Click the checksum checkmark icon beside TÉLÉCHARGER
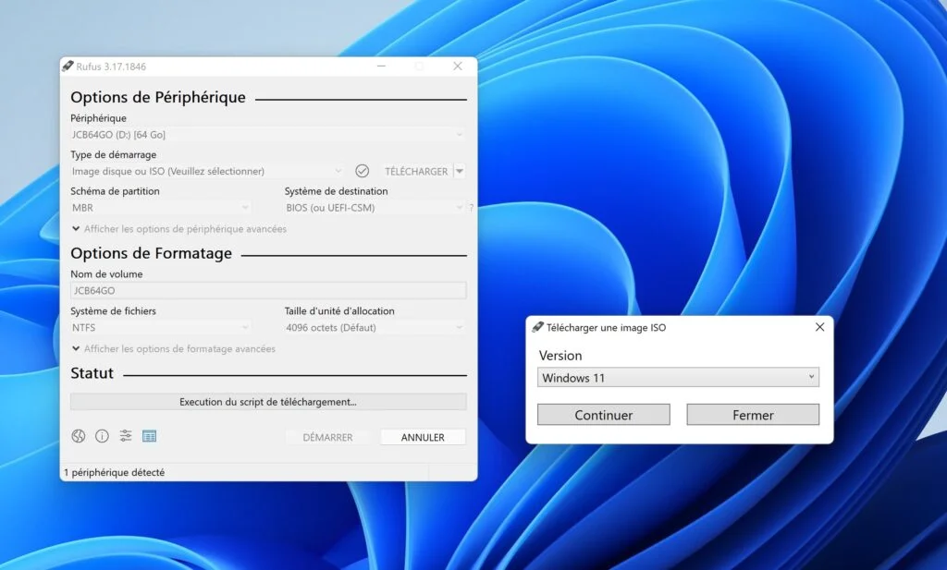 click(x=362, y=171)
